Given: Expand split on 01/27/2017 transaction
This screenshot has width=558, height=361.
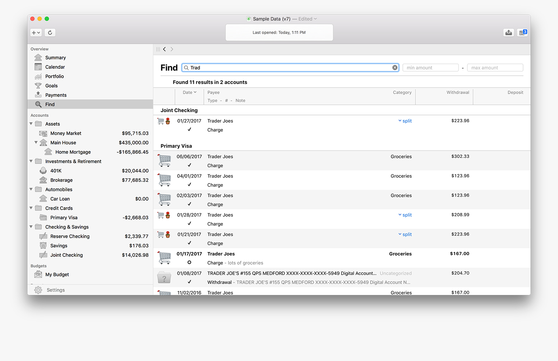Looking at the screenshot, I should click(x=405, y=121).
